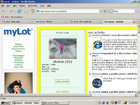Open the Forward button history dropdown
This screenshot has width=140, height=105.
[15, 11]
